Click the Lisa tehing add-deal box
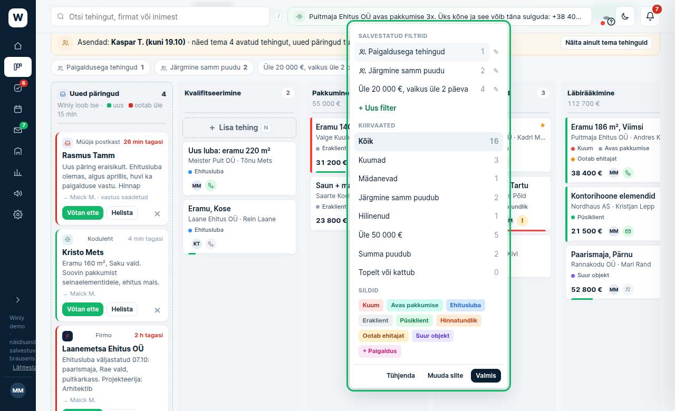 239,128
